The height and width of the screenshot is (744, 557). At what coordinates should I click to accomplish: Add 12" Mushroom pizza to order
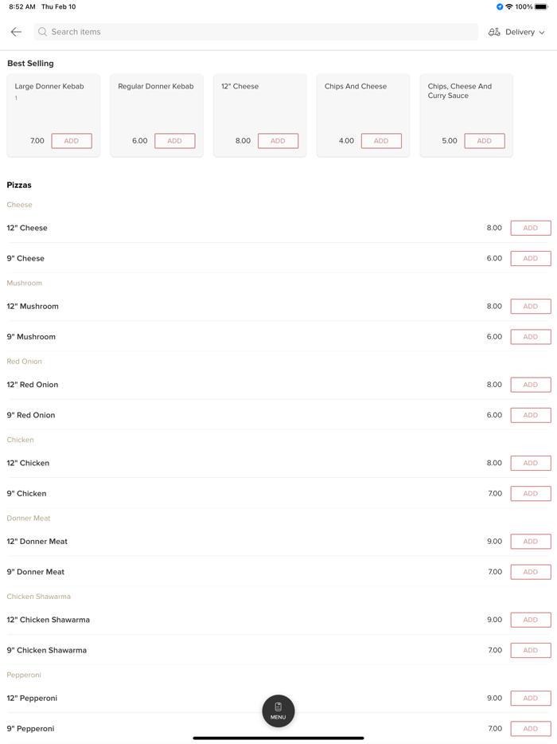click(531, 307)
